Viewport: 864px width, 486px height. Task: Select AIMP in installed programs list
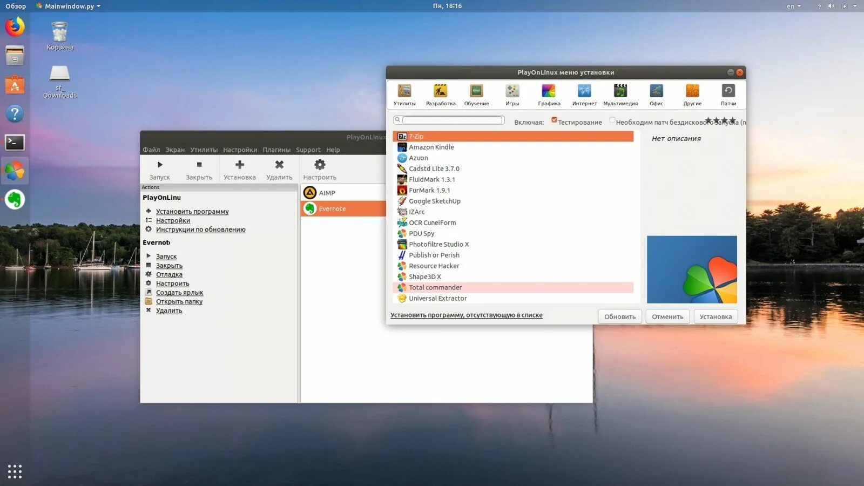point(343,193)
